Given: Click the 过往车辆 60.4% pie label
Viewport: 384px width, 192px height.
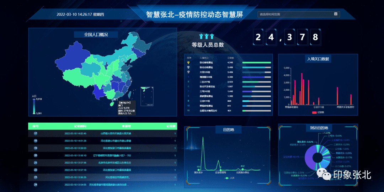Looking at the screenshot, I should (291, 156).
